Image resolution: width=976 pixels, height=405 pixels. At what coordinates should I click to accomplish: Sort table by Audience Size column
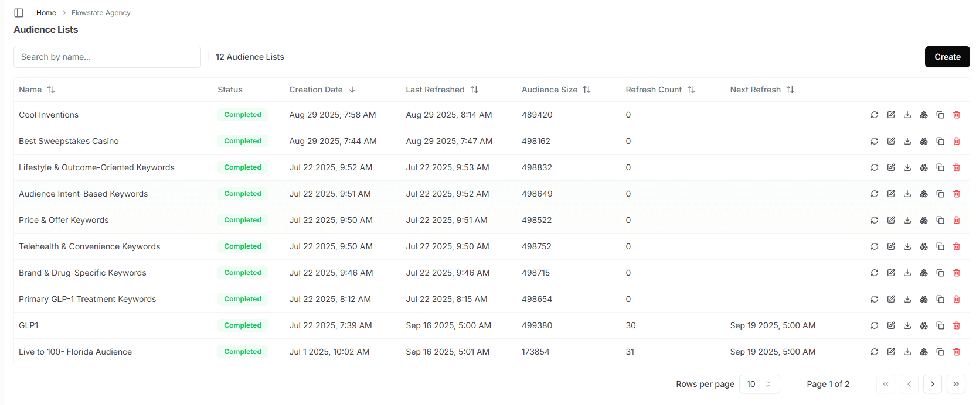[556, 90]
